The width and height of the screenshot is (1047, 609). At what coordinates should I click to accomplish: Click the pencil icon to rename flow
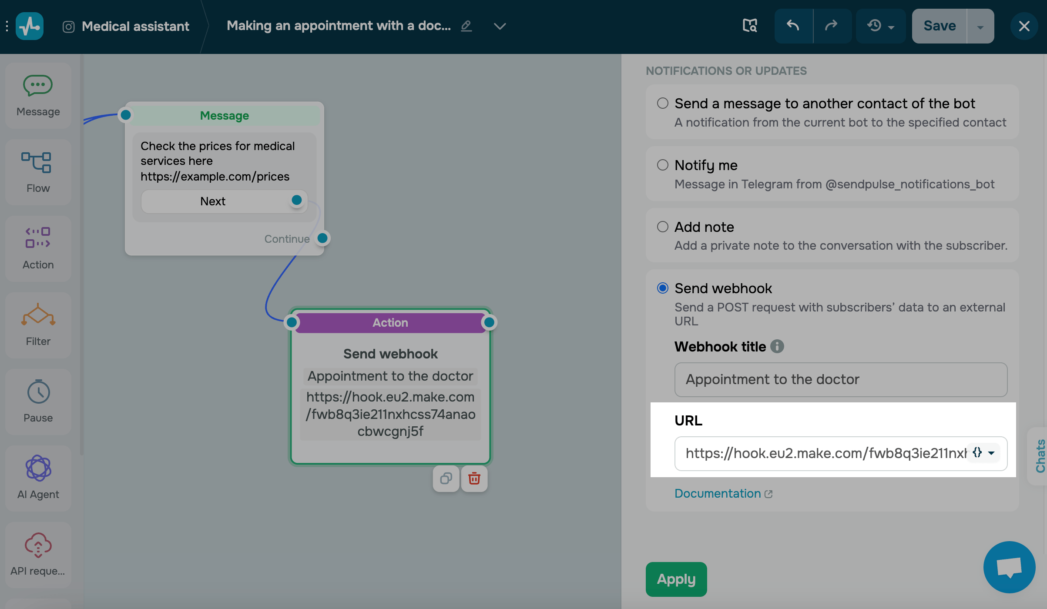(466, 26)
